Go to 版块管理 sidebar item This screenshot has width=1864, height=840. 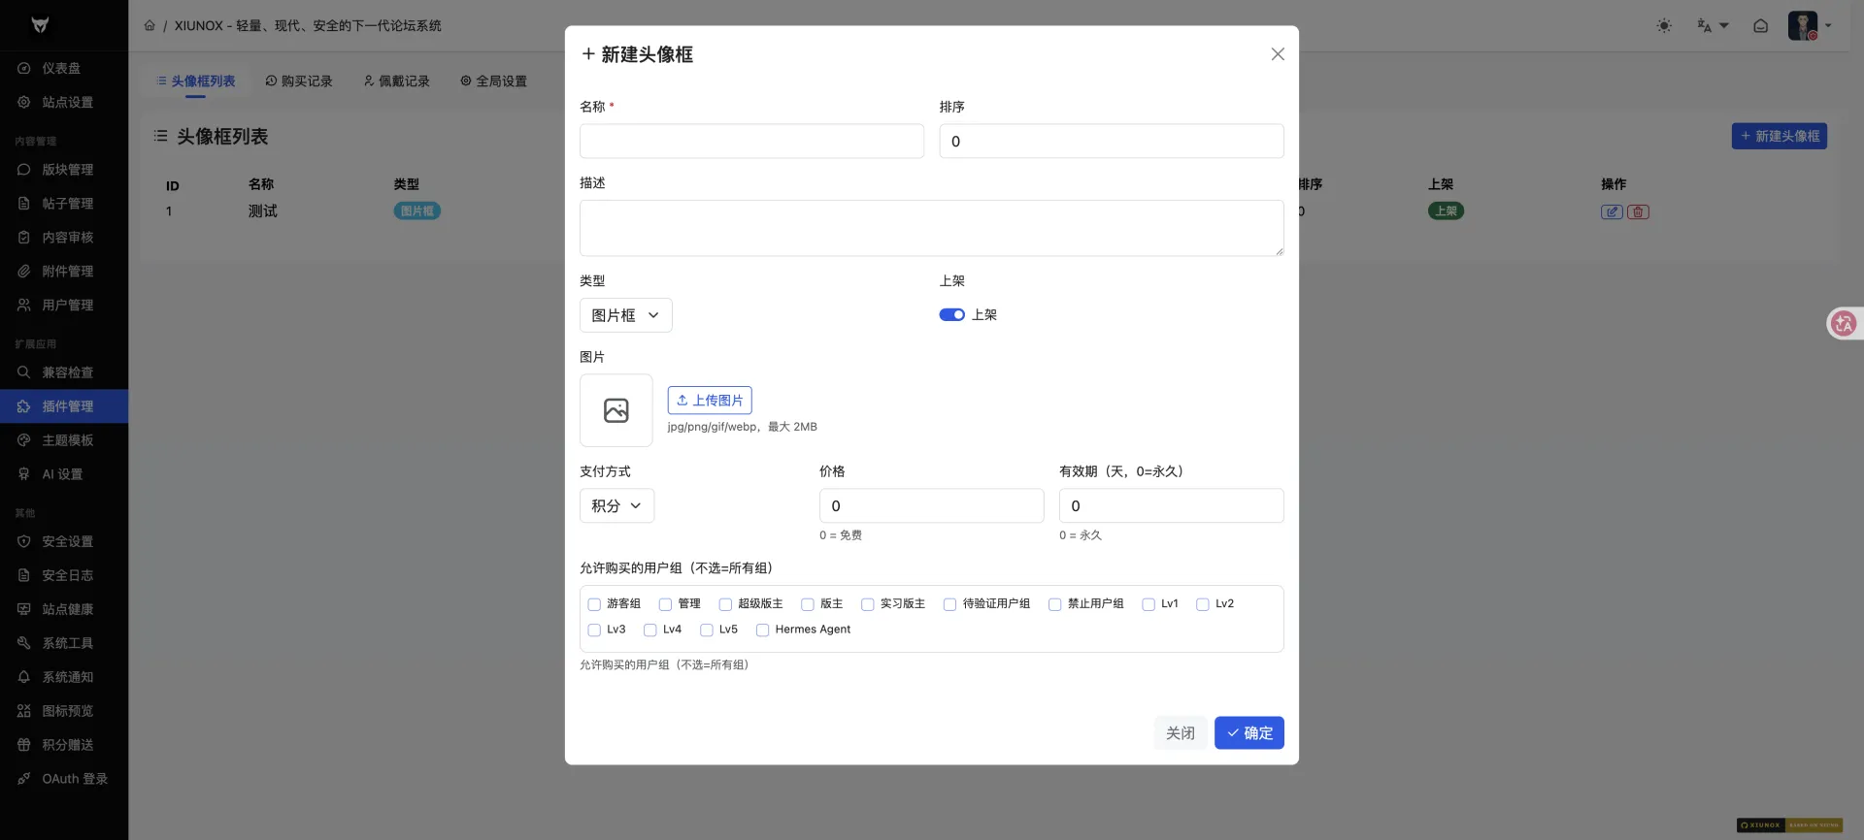64,170
